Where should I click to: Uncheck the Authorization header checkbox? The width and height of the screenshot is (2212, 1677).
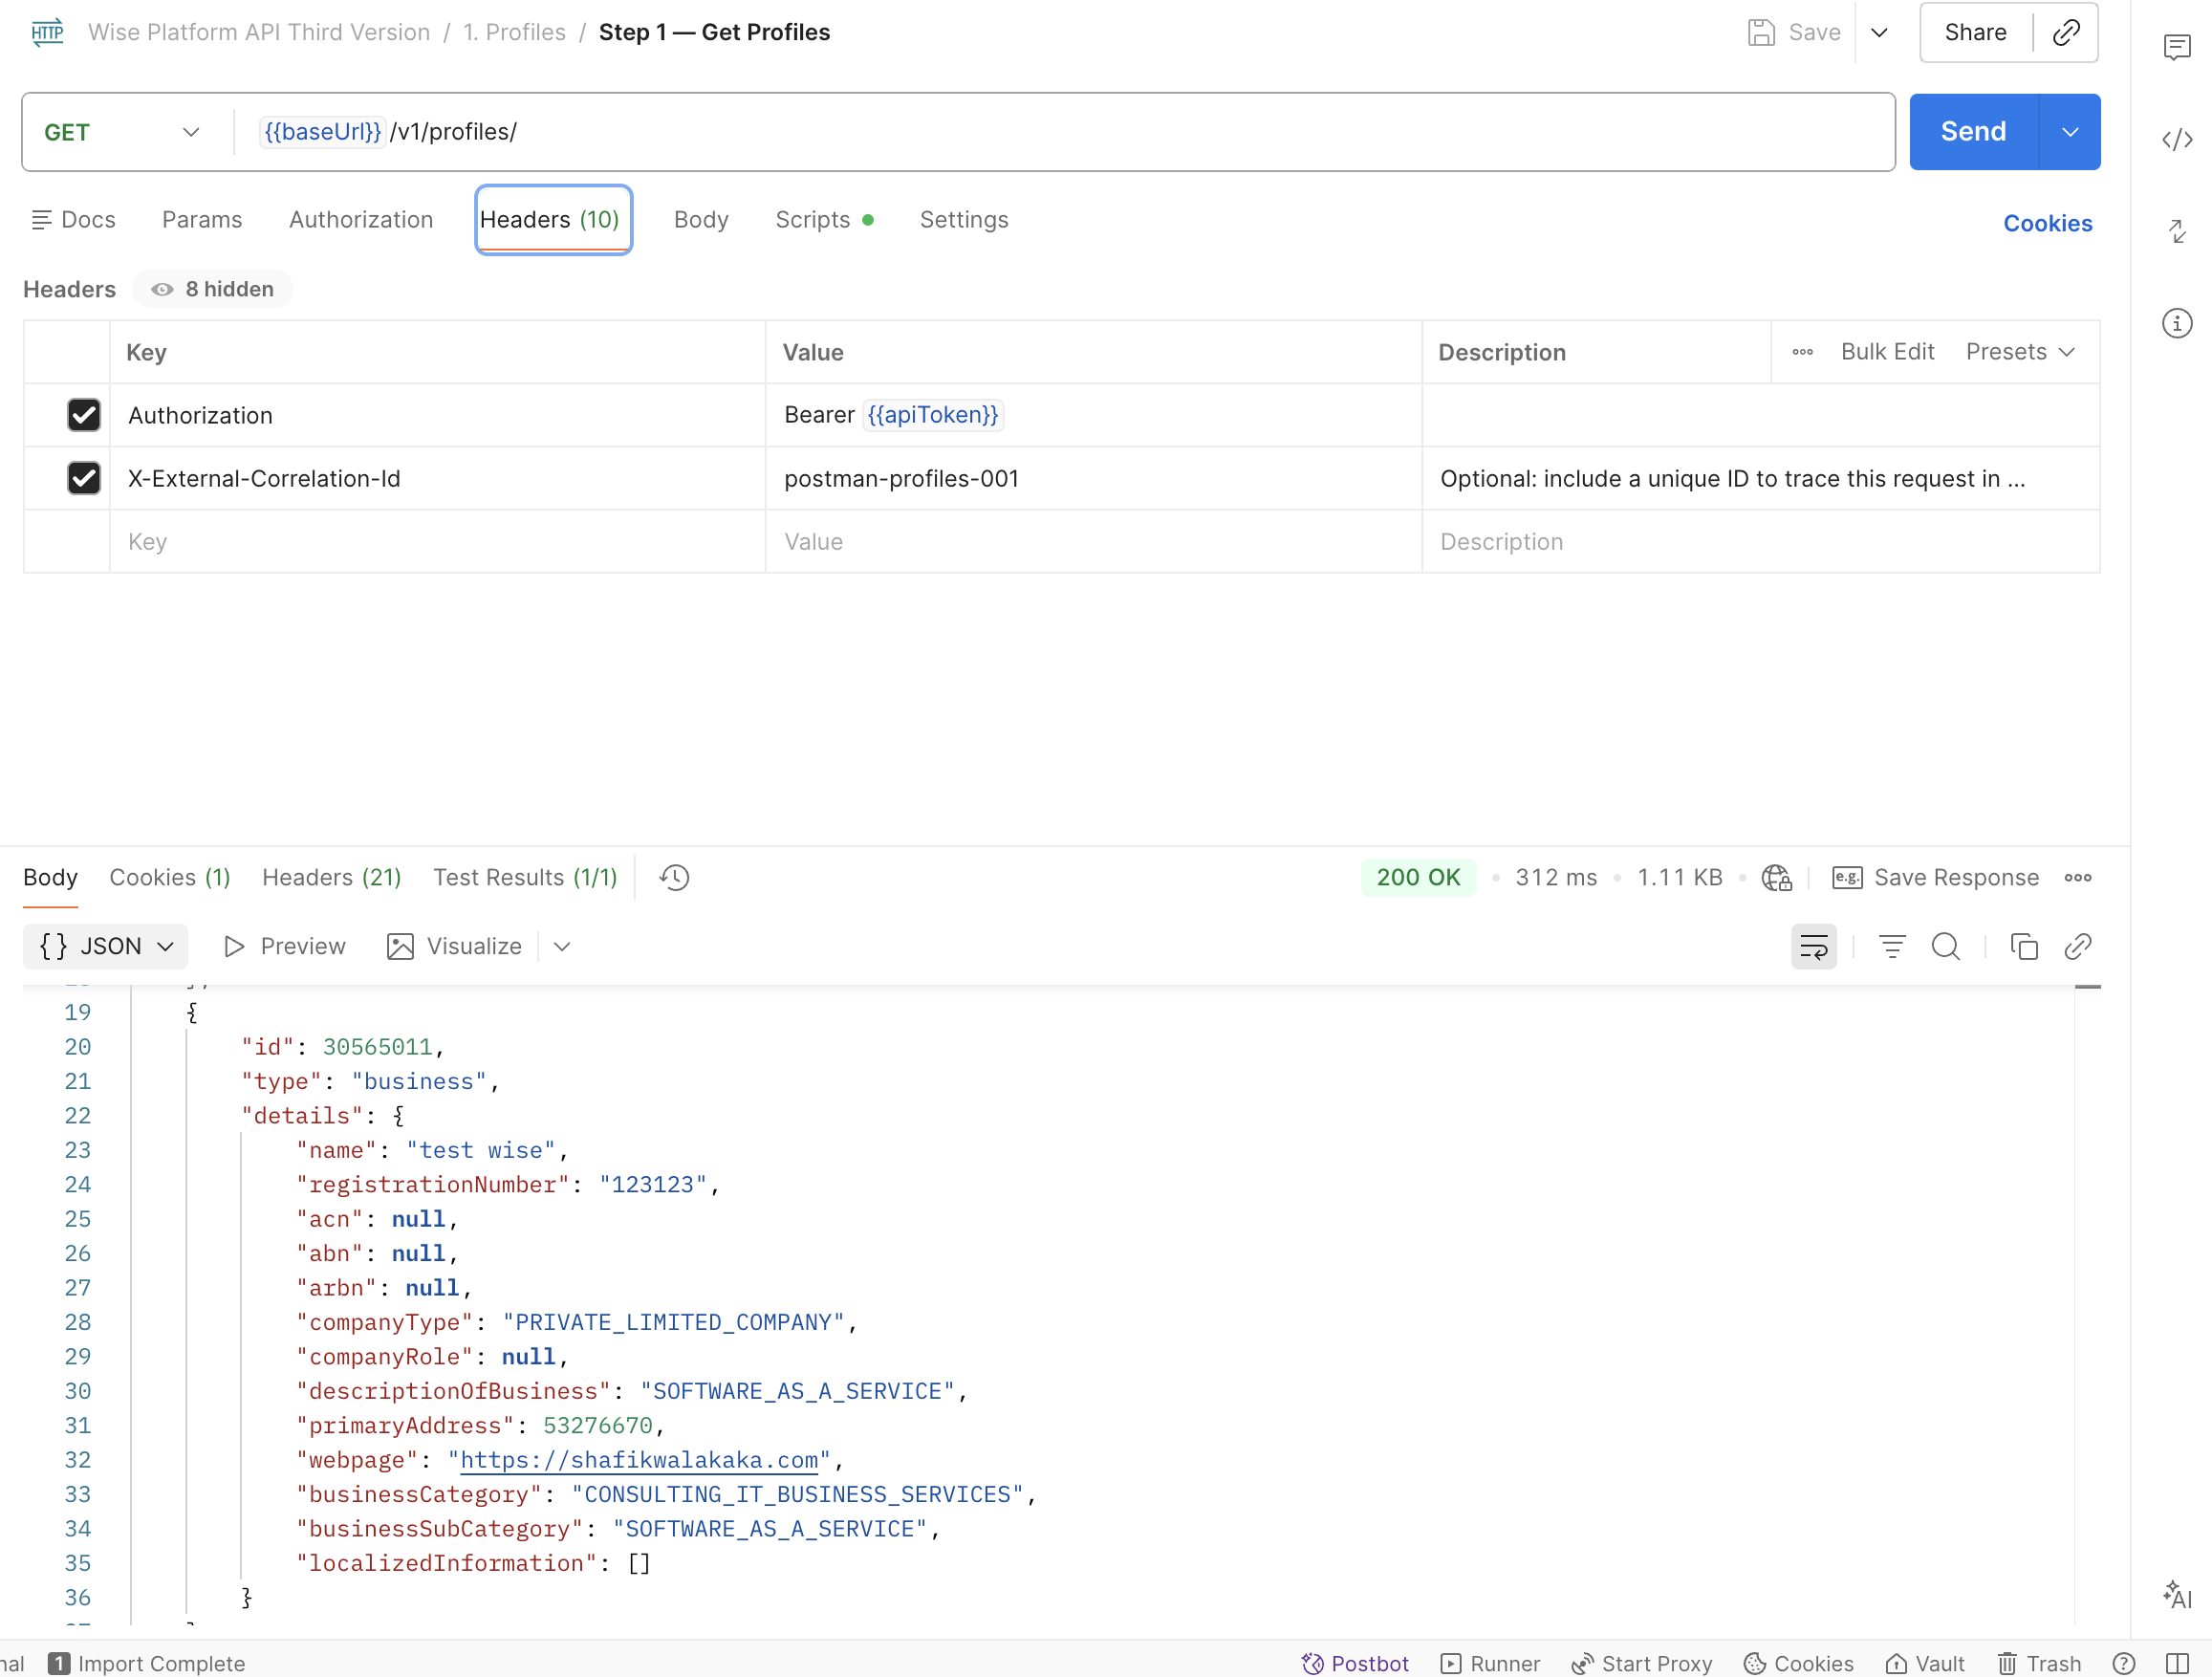click(84, 415)
